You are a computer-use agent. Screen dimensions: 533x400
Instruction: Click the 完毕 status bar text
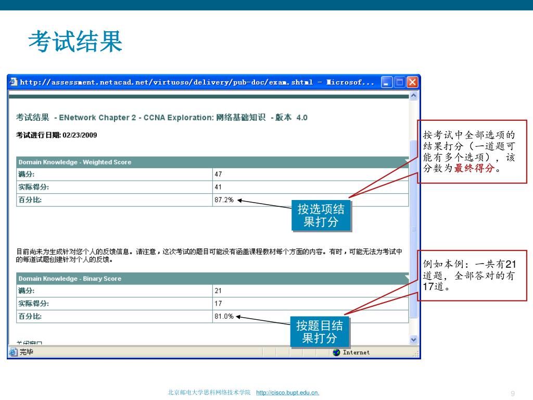tap(27, 352)
